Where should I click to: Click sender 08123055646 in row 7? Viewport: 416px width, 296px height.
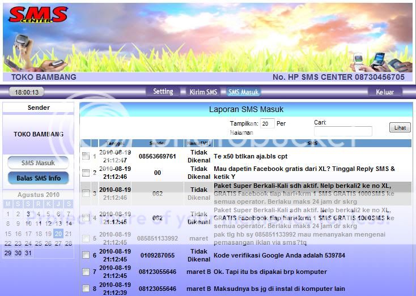158,272
